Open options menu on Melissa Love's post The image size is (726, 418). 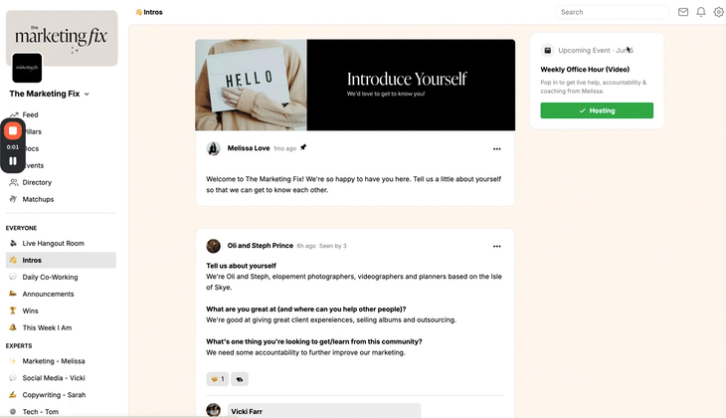[497, 148]
